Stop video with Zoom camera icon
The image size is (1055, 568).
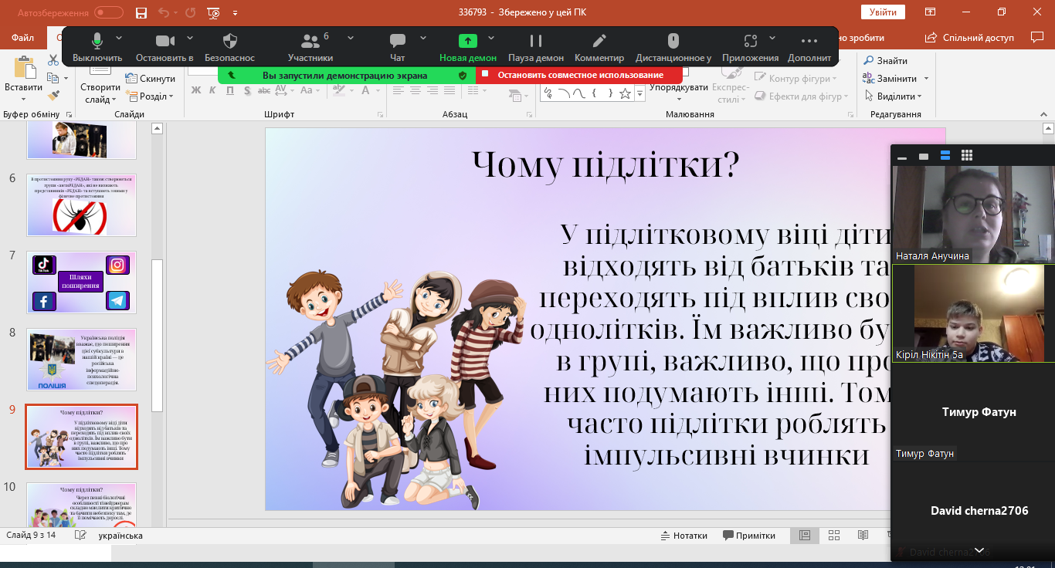click(165, 48)
